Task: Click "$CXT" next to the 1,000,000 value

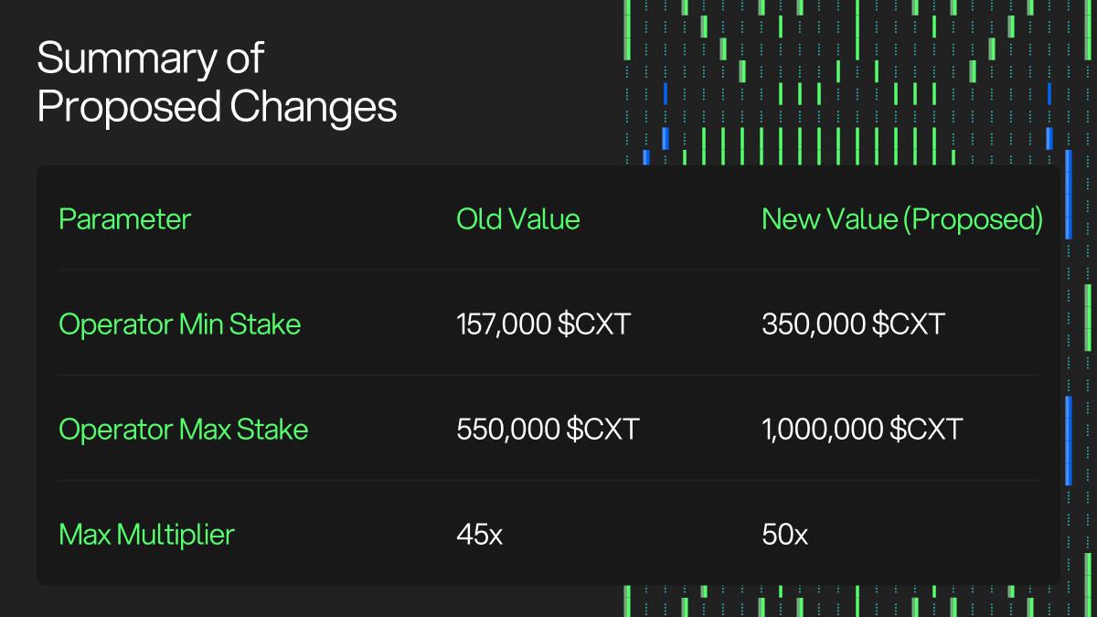Action: tap(925, 430)
